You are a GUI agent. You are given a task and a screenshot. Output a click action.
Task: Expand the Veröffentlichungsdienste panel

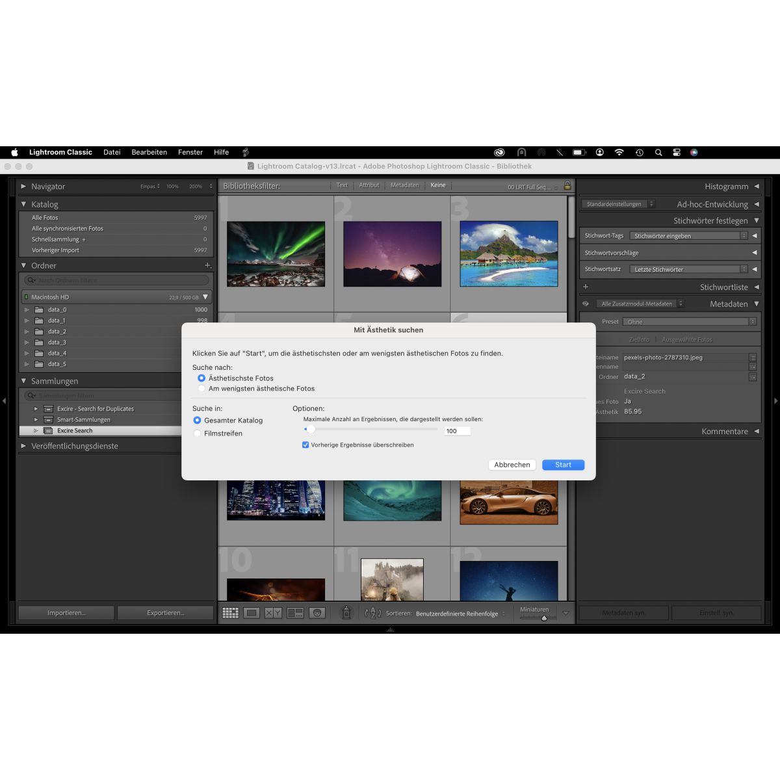coord(24,446)
